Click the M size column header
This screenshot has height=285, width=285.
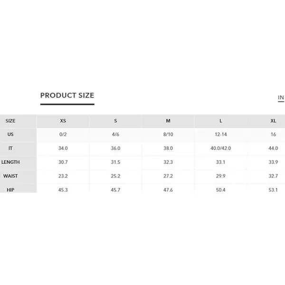point(168,121)
